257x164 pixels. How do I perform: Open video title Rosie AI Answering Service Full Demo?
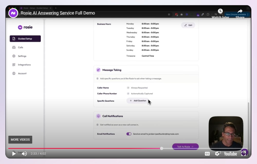(58, 13)
